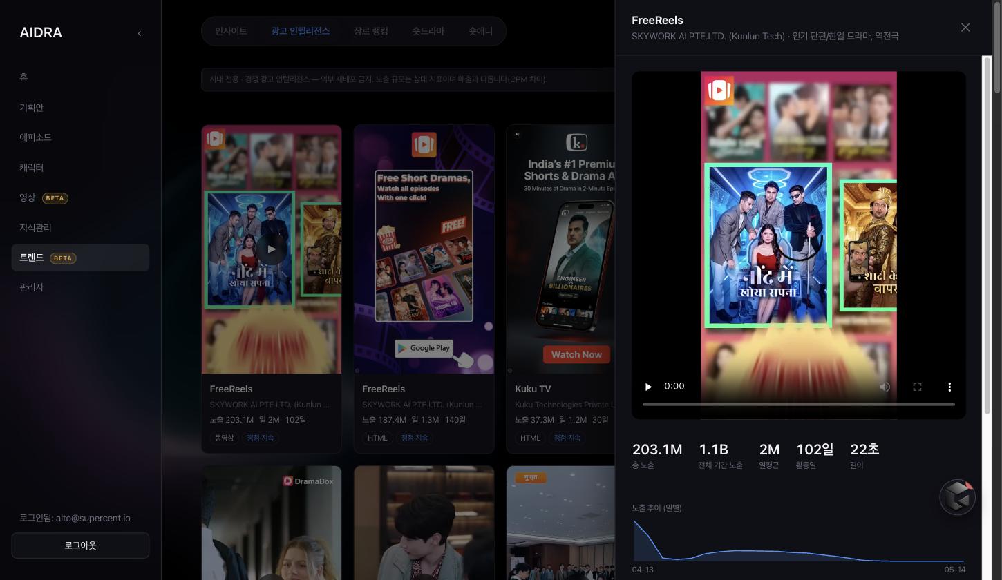Open 기획안 from the sidebar
The image size is (1002, 580).
point(80,108)
